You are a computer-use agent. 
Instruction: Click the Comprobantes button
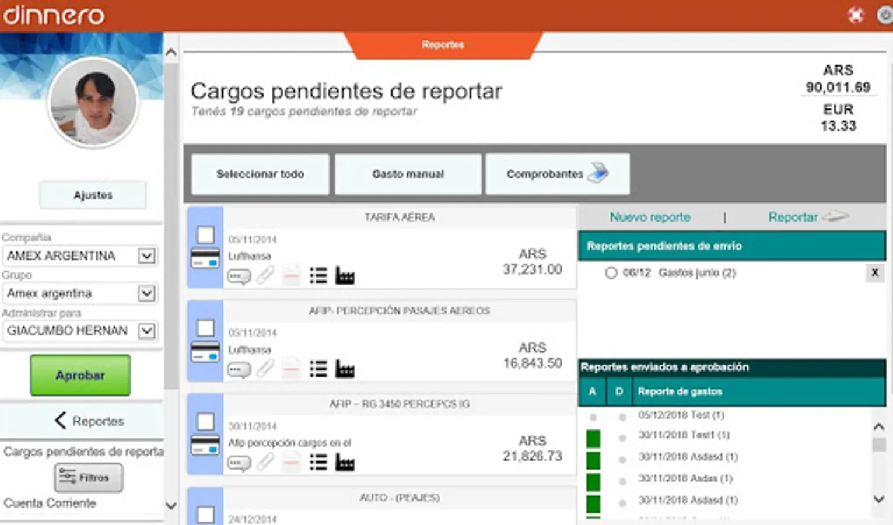coord(558,174)
